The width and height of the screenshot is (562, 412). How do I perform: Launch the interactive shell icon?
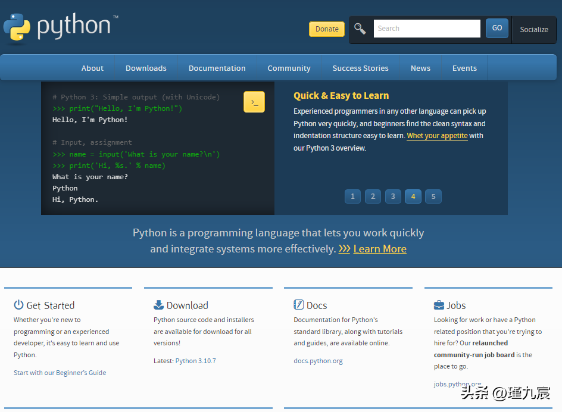(x=254, y=102)
